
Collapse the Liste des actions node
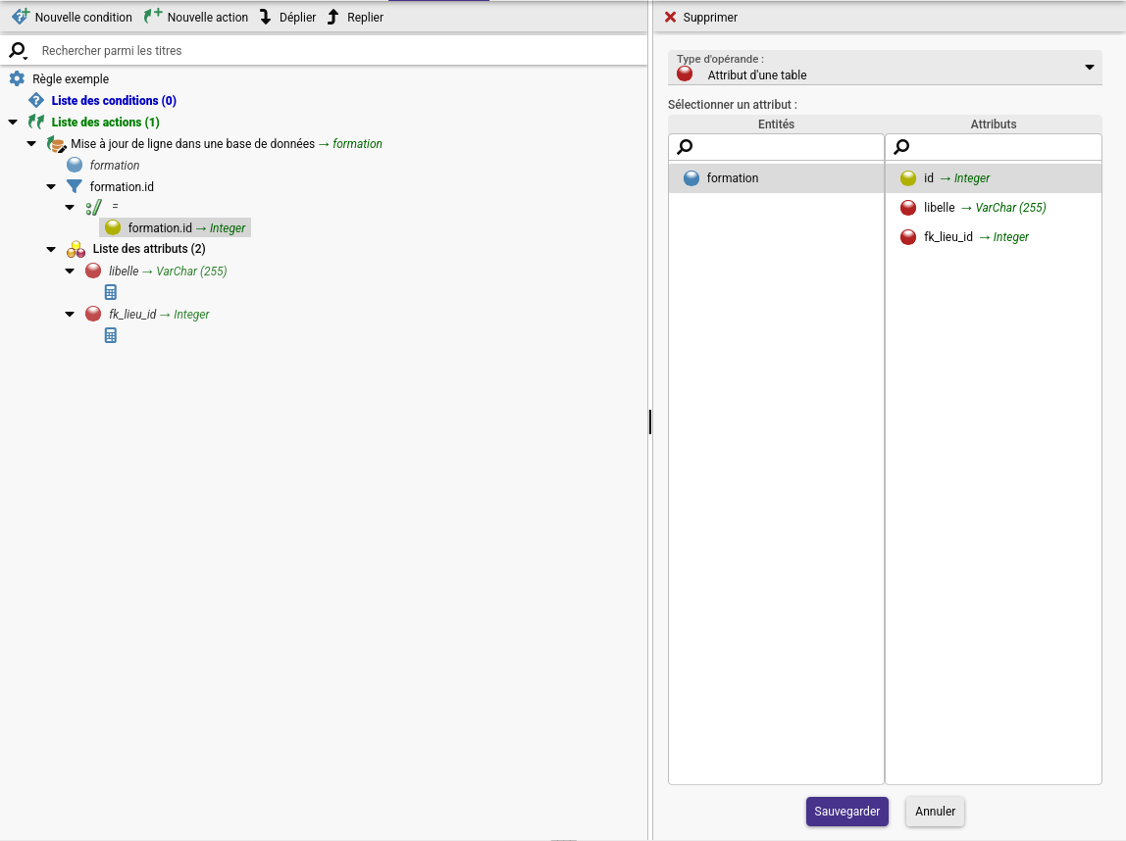pos(13,122)
